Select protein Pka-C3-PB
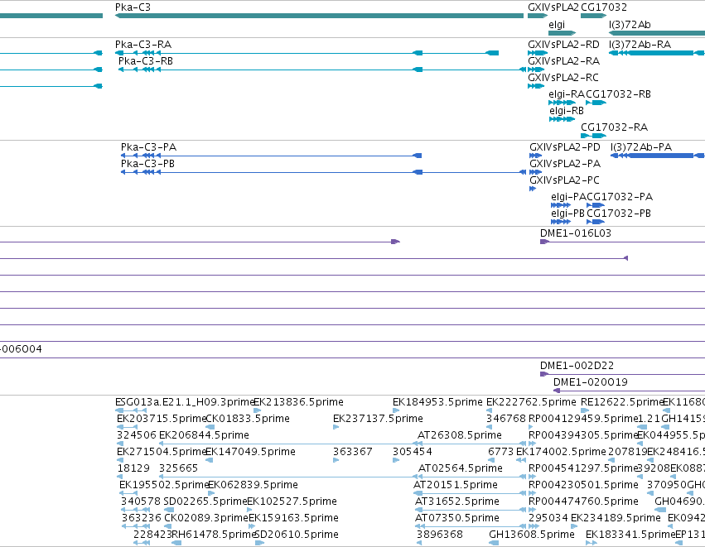This screenshot has width=705, height=547. tap(323, 172)
